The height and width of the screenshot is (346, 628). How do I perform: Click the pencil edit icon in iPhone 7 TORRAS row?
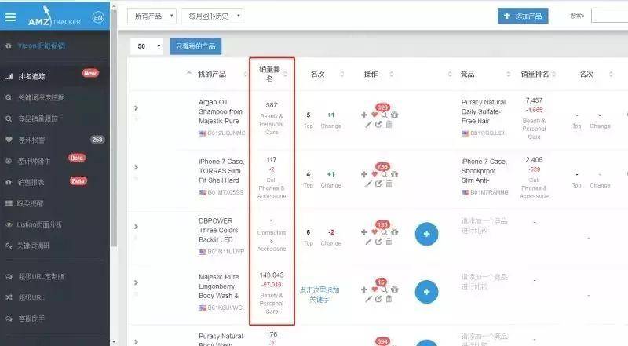pos(368,184)
